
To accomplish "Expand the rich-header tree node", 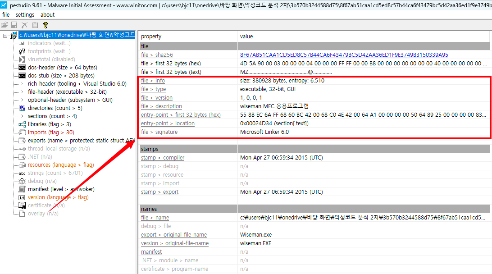I will click(x=22, y=84).
